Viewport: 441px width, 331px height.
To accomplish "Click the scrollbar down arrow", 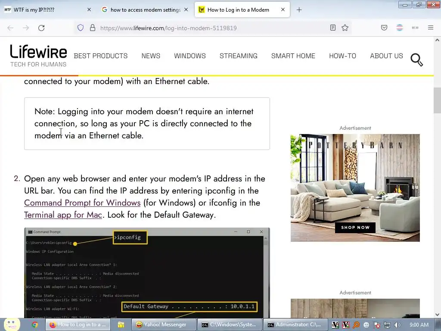I will 437,315.
